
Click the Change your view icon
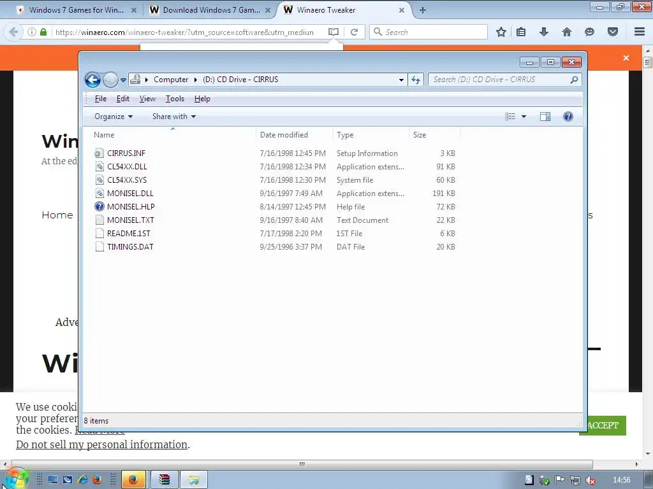coord(510,117)
